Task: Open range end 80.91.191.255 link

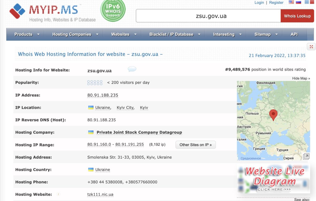Action: coord(130,145)
